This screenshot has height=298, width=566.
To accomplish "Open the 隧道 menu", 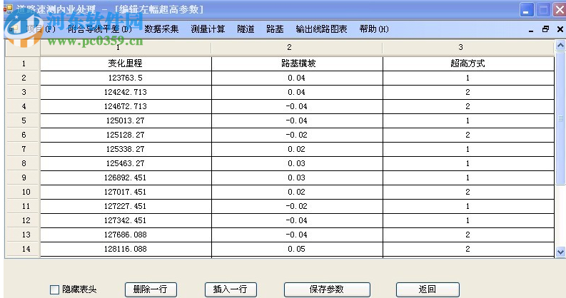I will click(x=246, y=29).
